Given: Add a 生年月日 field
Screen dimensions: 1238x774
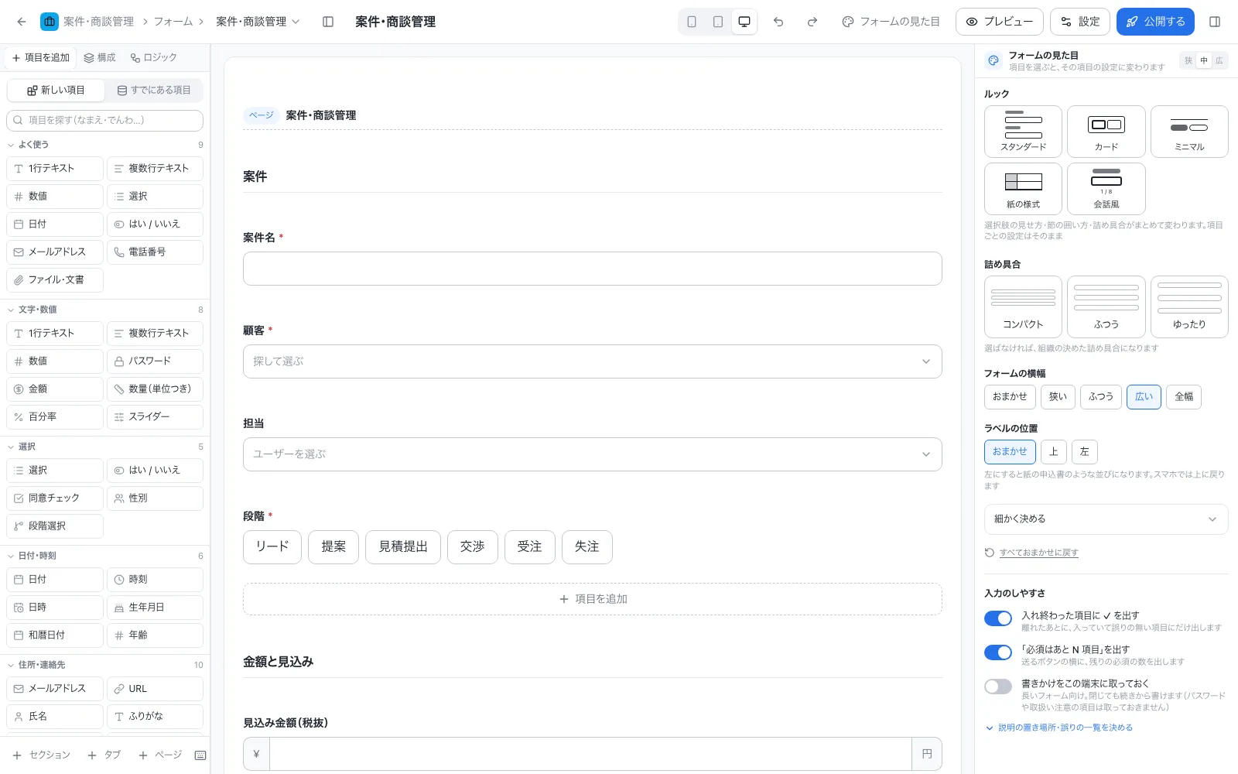Looking at the screenshot, I should pos(155,608).
